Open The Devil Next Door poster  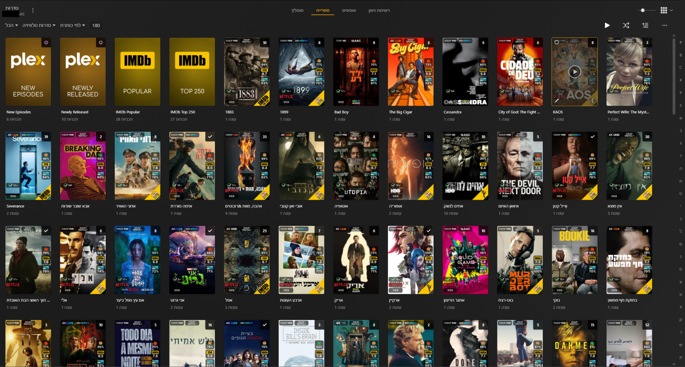[520, 166]
